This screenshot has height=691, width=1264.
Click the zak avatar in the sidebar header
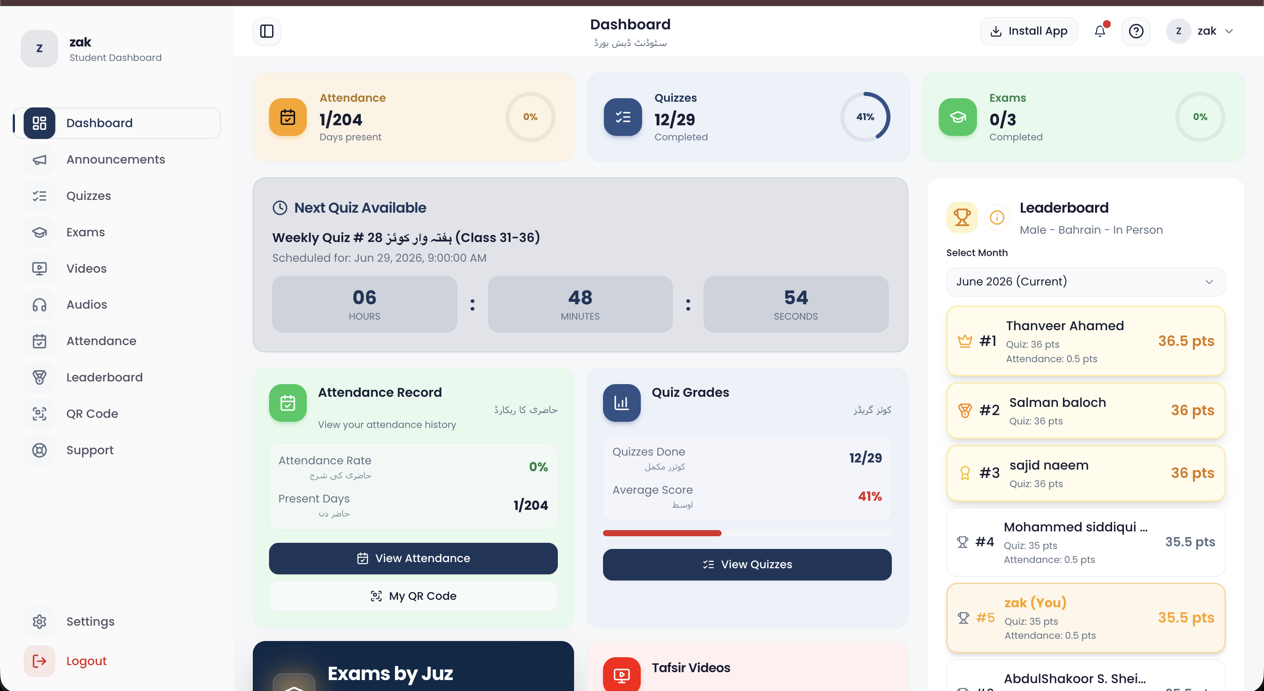click(39, 49)
